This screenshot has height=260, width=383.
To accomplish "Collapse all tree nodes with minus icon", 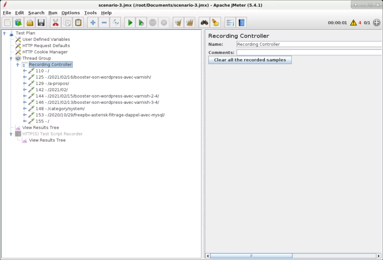I will tap(104, 23).
